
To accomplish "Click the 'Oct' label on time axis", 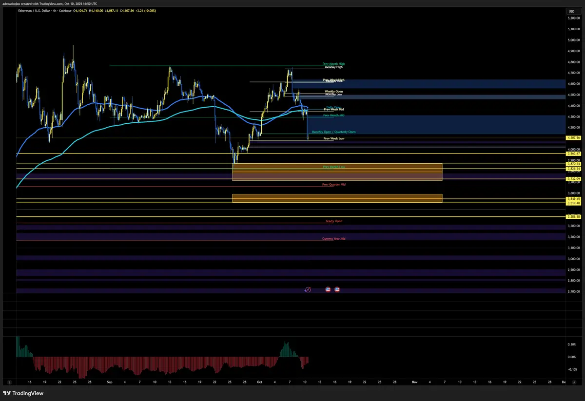I will tap(260, 383).
